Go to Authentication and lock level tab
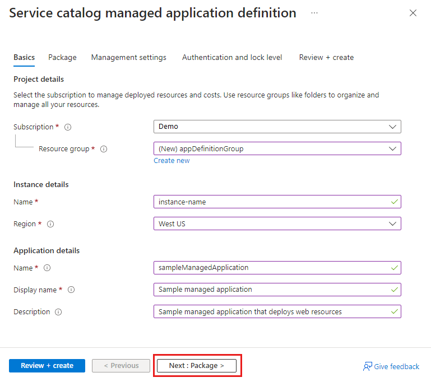This screenshot has width=431, height=382. click(232, 57)
